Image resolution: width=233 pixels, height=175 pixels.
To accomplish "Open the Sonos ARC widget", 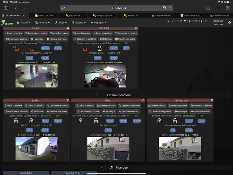I will (x=74, y=173).
